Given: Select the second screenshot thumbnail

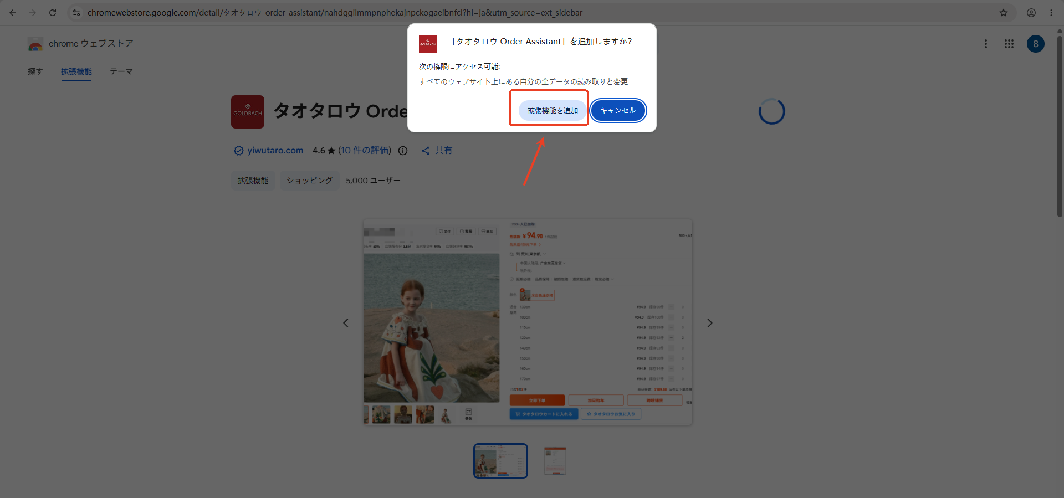Looking at the screenshot, I should [555, 460].
